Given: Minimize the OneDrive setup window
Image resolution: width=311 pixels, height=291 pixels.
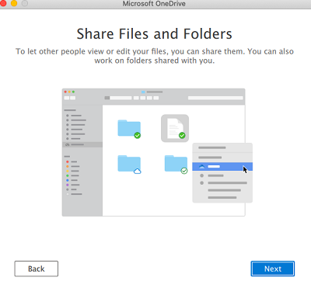Looking at the screenshot, I should 14,3.
